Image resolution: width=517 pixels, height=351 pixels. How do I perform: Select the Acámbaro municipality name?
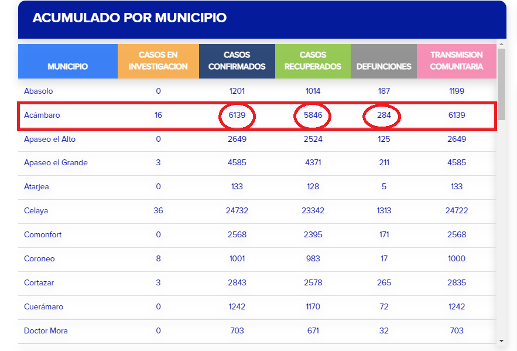[x=42, y=115]
